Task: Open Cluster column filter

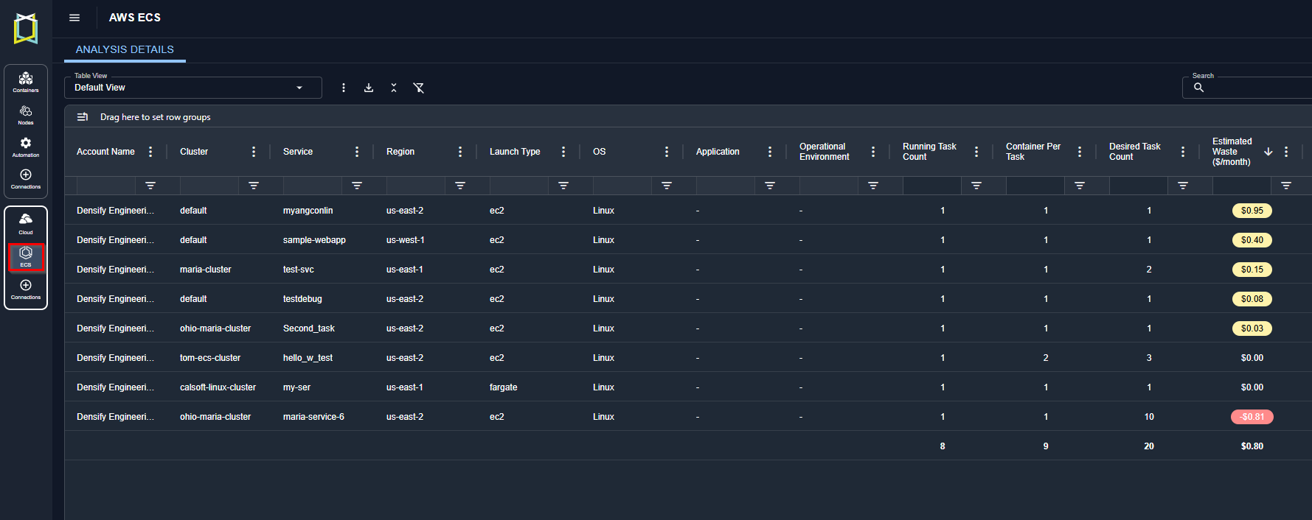Action: tap(254, 186)
